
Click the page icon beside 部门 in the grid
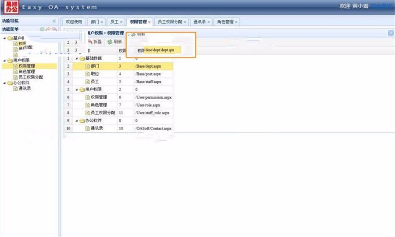[88, 66]
